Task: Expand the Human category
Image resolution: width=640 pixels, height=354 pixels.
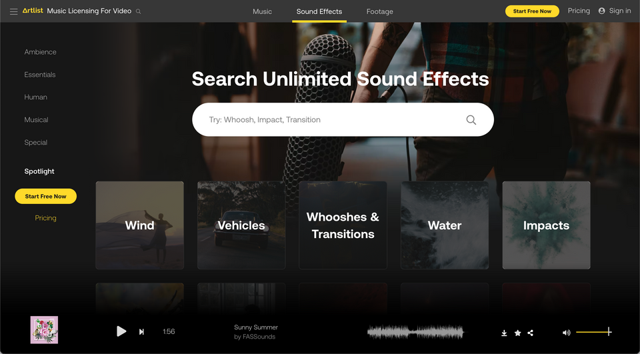Action: (35, 97)
